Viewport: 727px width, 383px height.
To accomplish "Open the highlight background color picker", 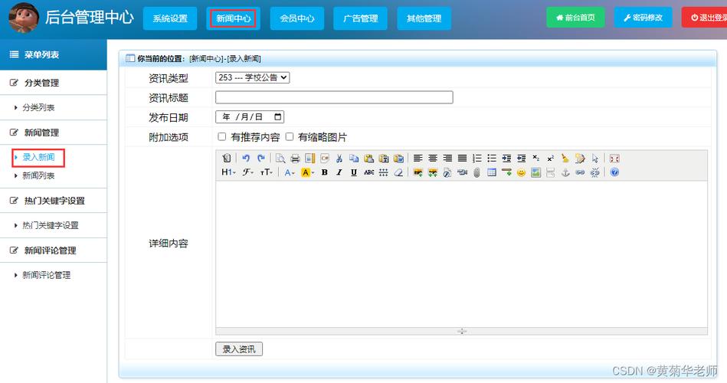I will click(307, 172).
